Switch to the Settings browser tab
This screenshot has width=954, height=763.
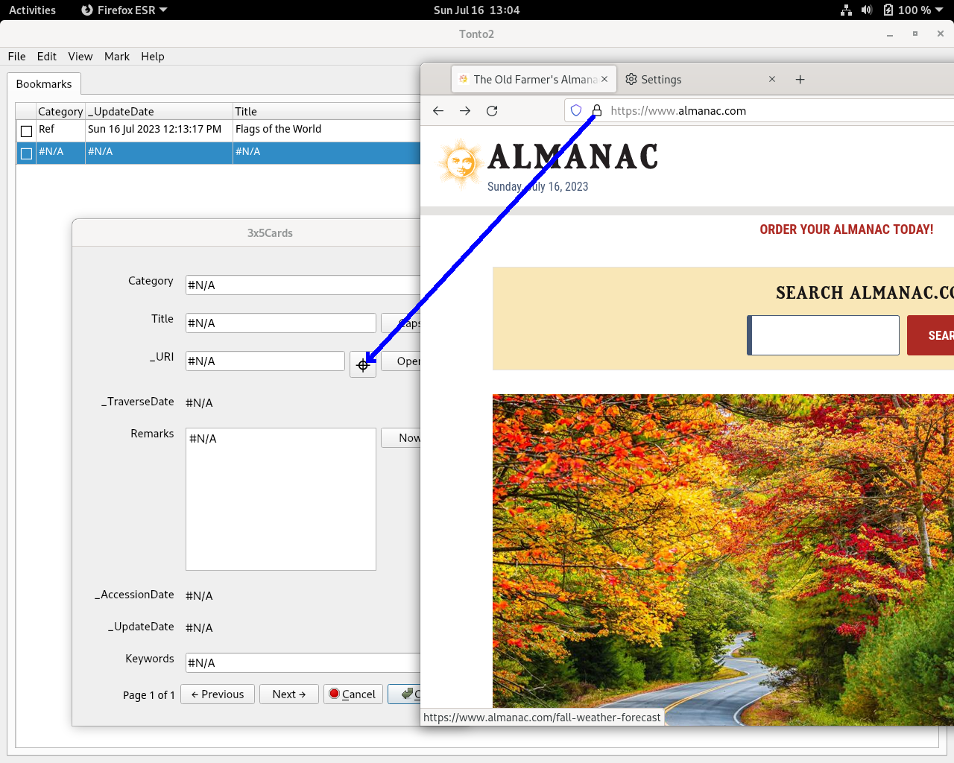661,80
